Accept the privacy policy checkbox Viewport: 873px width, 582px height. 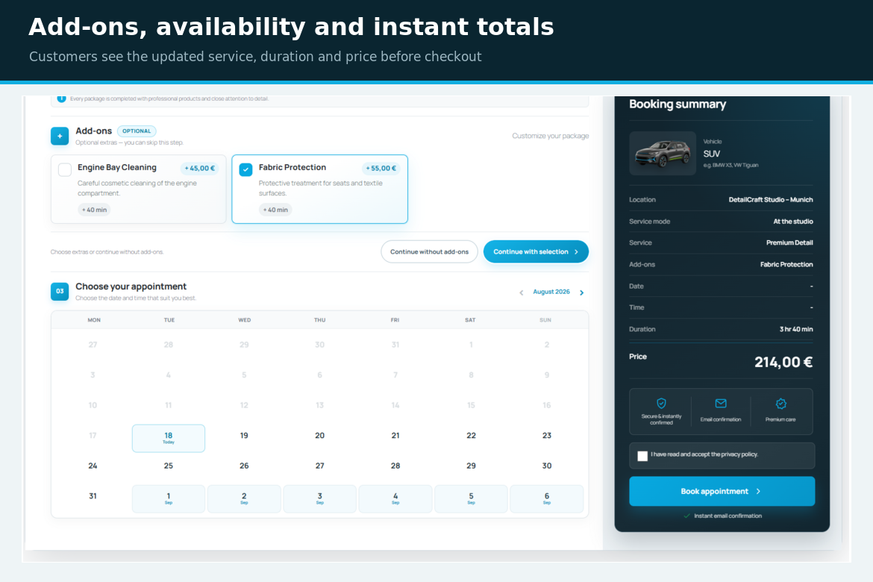(x=642, y=456)
